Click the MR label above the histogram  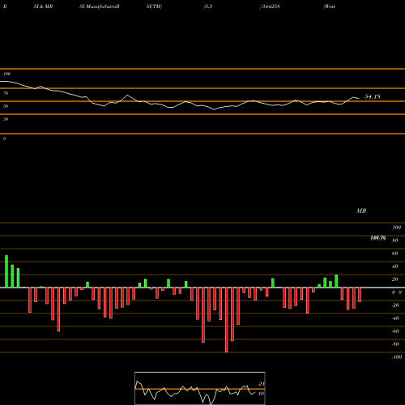tap(361, 211)
